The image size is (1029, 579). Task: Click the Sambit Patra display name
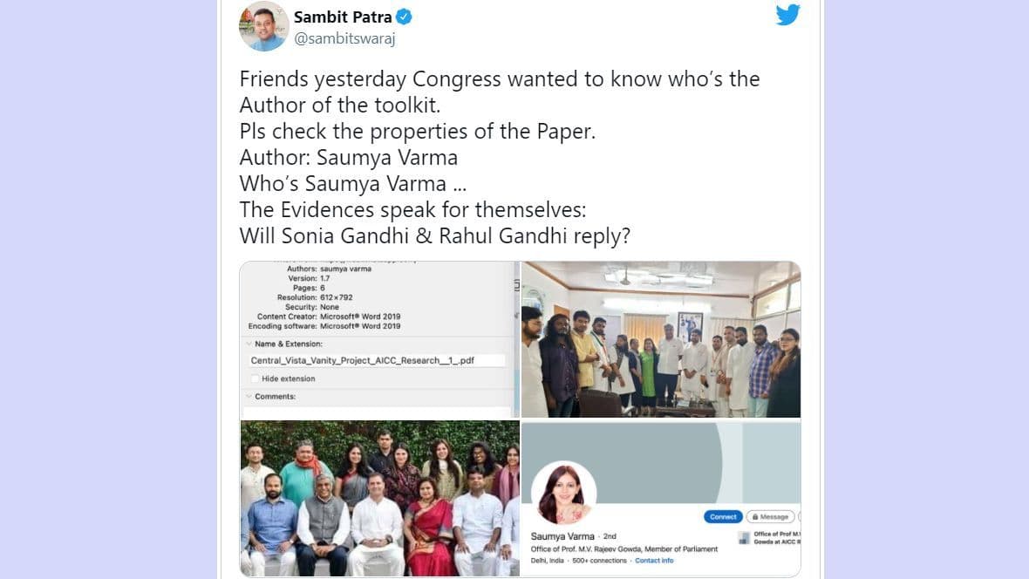tap(343, 17)
